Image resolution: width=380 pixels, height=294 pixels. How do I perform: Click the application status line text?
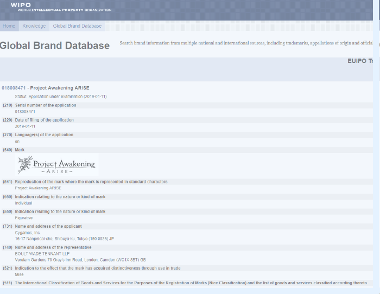[x=61, y=97]
